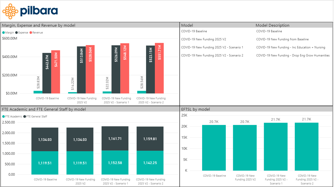Select the teal Margin legend dot

(x=4, y=33)
